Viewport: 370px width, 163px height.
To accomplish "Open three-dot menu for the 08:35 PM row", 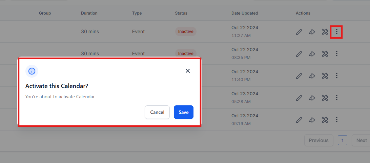I will coord(336,54).
